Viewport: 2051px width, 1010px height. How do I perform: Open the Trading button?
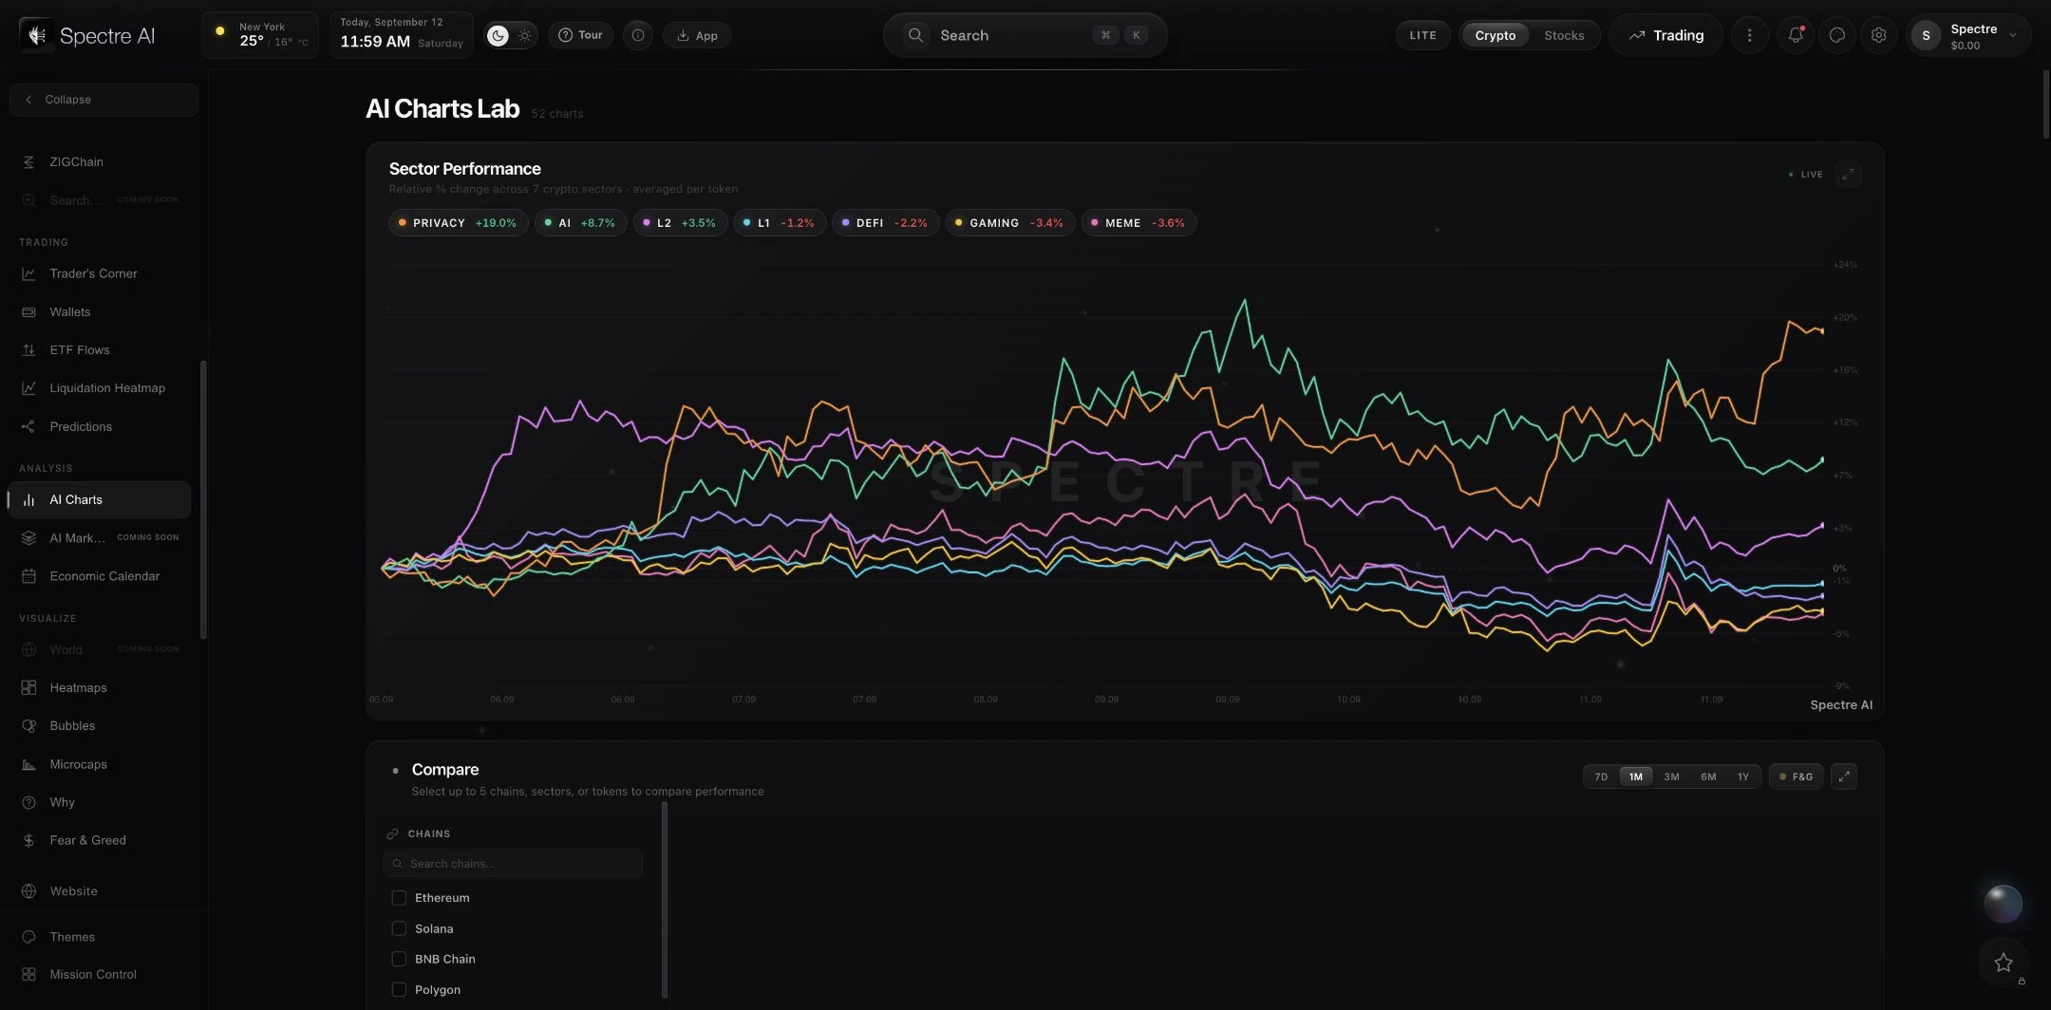tap(1666, 35)
